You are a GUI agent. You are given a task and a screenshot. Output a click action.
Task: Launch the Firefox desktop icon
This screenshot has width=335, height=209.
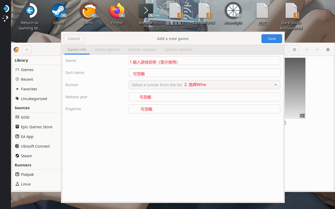pos(117,11)
